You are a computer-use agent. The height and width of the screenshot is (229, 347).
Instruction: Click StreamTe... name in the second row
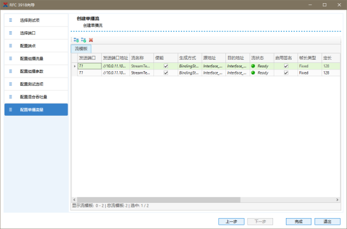click(x=141, y=73)
